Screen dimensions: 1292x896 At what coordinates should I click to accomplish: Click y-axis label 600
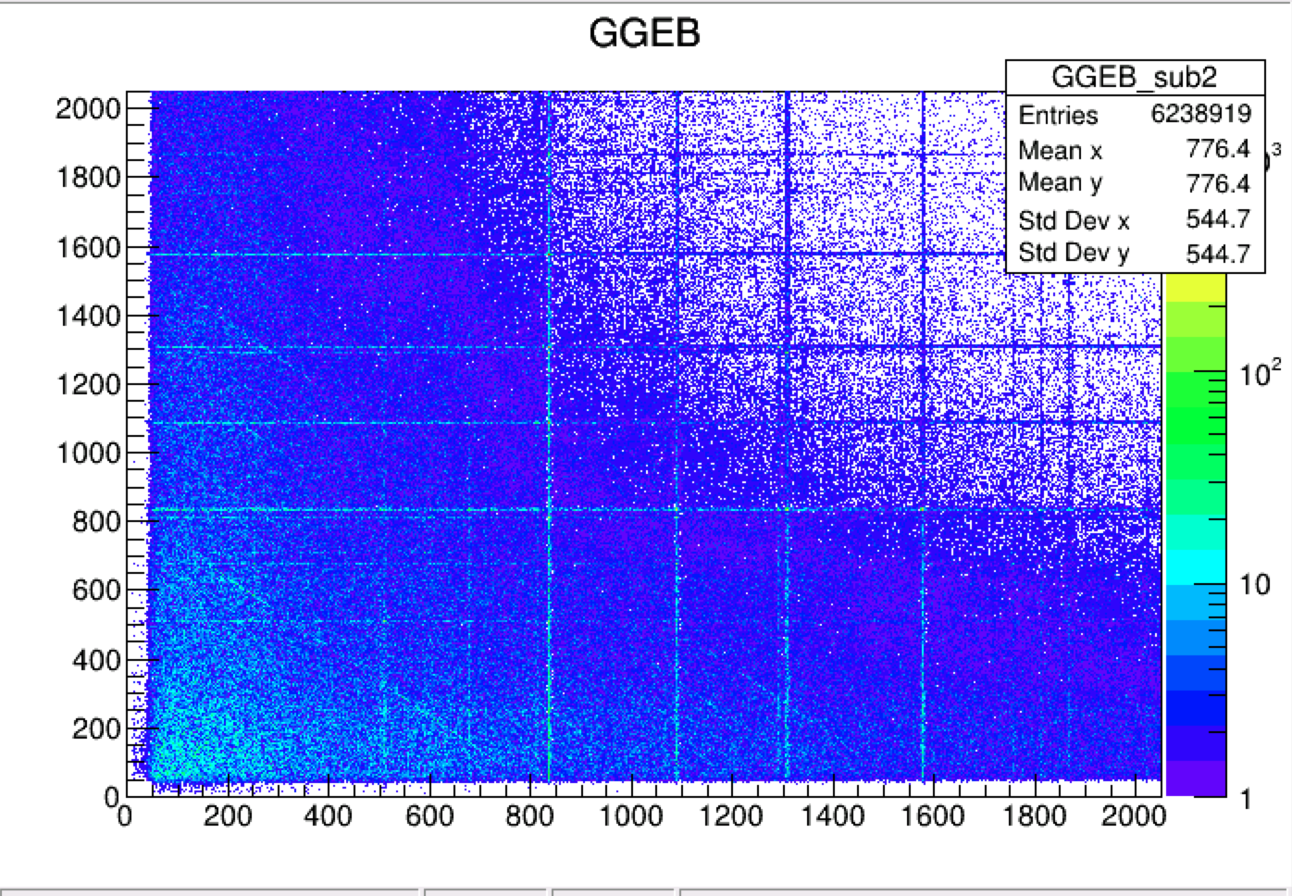pos(96,591)
